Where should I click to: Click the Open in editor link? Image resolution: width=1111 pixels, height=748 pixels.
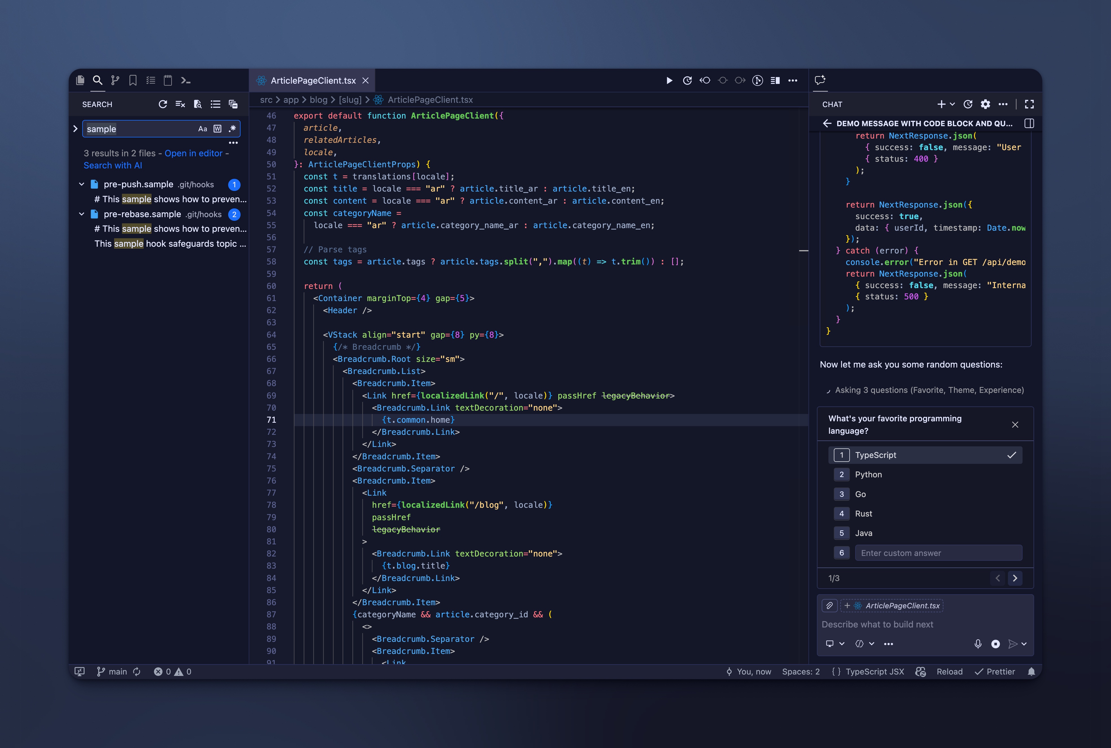click(193, 153)
